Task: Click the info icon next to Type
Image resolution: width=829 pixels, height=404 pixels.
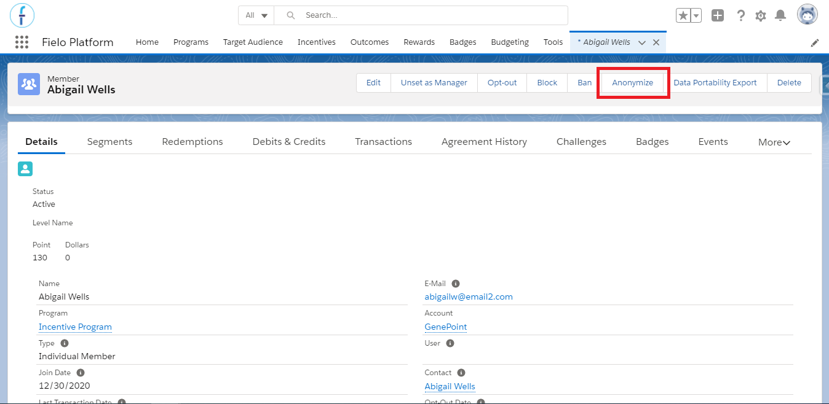Action: point(65,343)
